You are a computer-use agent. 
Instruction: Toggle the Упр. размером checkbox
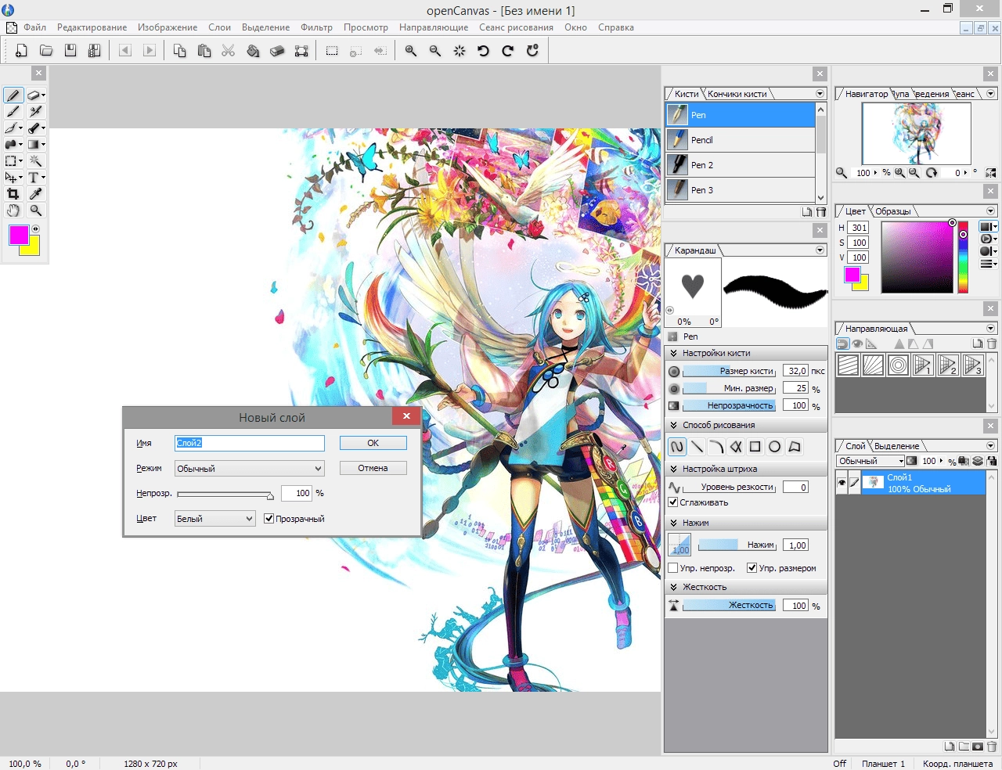coord(752,568)
